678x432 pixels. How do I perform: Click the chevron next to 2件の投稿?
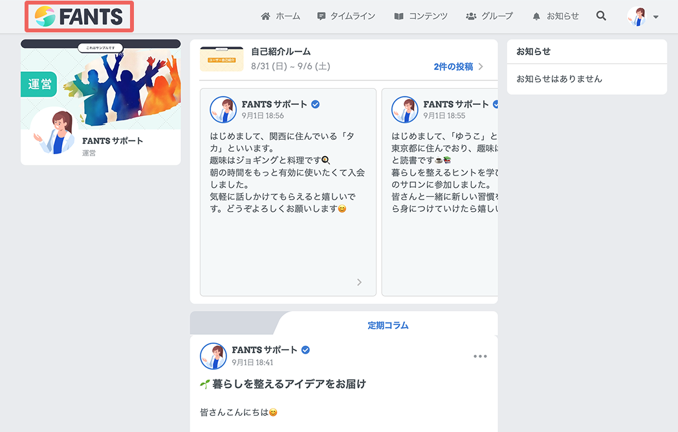coord(481,67)
